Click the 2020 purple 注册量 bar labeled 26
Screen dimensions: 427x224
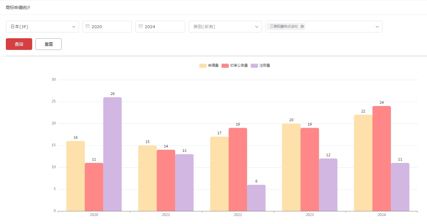[112, 154]
